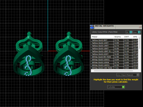The width and height of the screenshot is (143, 107).
Task: Click the 3.72 DWT value
Action: click(x=127, y=40)
